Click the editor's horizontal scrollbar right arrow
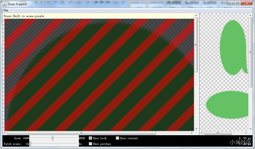The width and height of the screenshot is (255, 149). click(x=192, y=133)
